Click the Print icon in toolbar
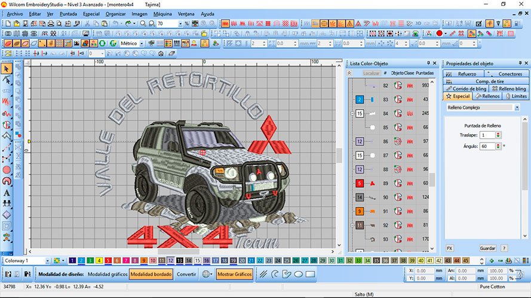The width and height of the screenshot is (531, 298). (51, 23)
